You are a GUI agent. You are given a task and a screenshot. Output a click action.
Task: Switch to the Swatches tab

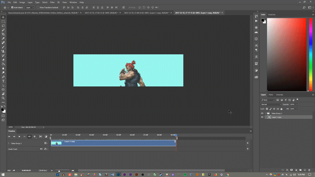272,15
